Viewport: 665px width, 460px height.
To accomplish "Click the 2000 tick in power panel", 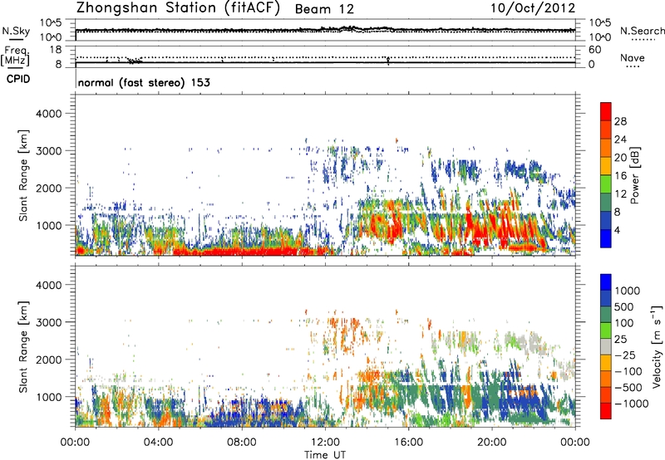I will pos(48,188).
